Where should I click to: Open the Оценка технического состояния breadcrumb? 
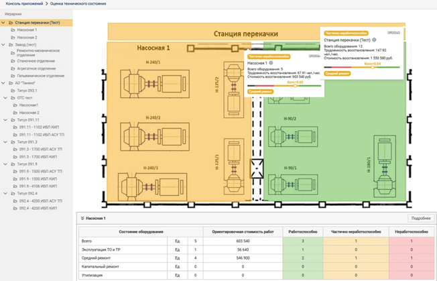pyautogui.click(x=78, y=3)
